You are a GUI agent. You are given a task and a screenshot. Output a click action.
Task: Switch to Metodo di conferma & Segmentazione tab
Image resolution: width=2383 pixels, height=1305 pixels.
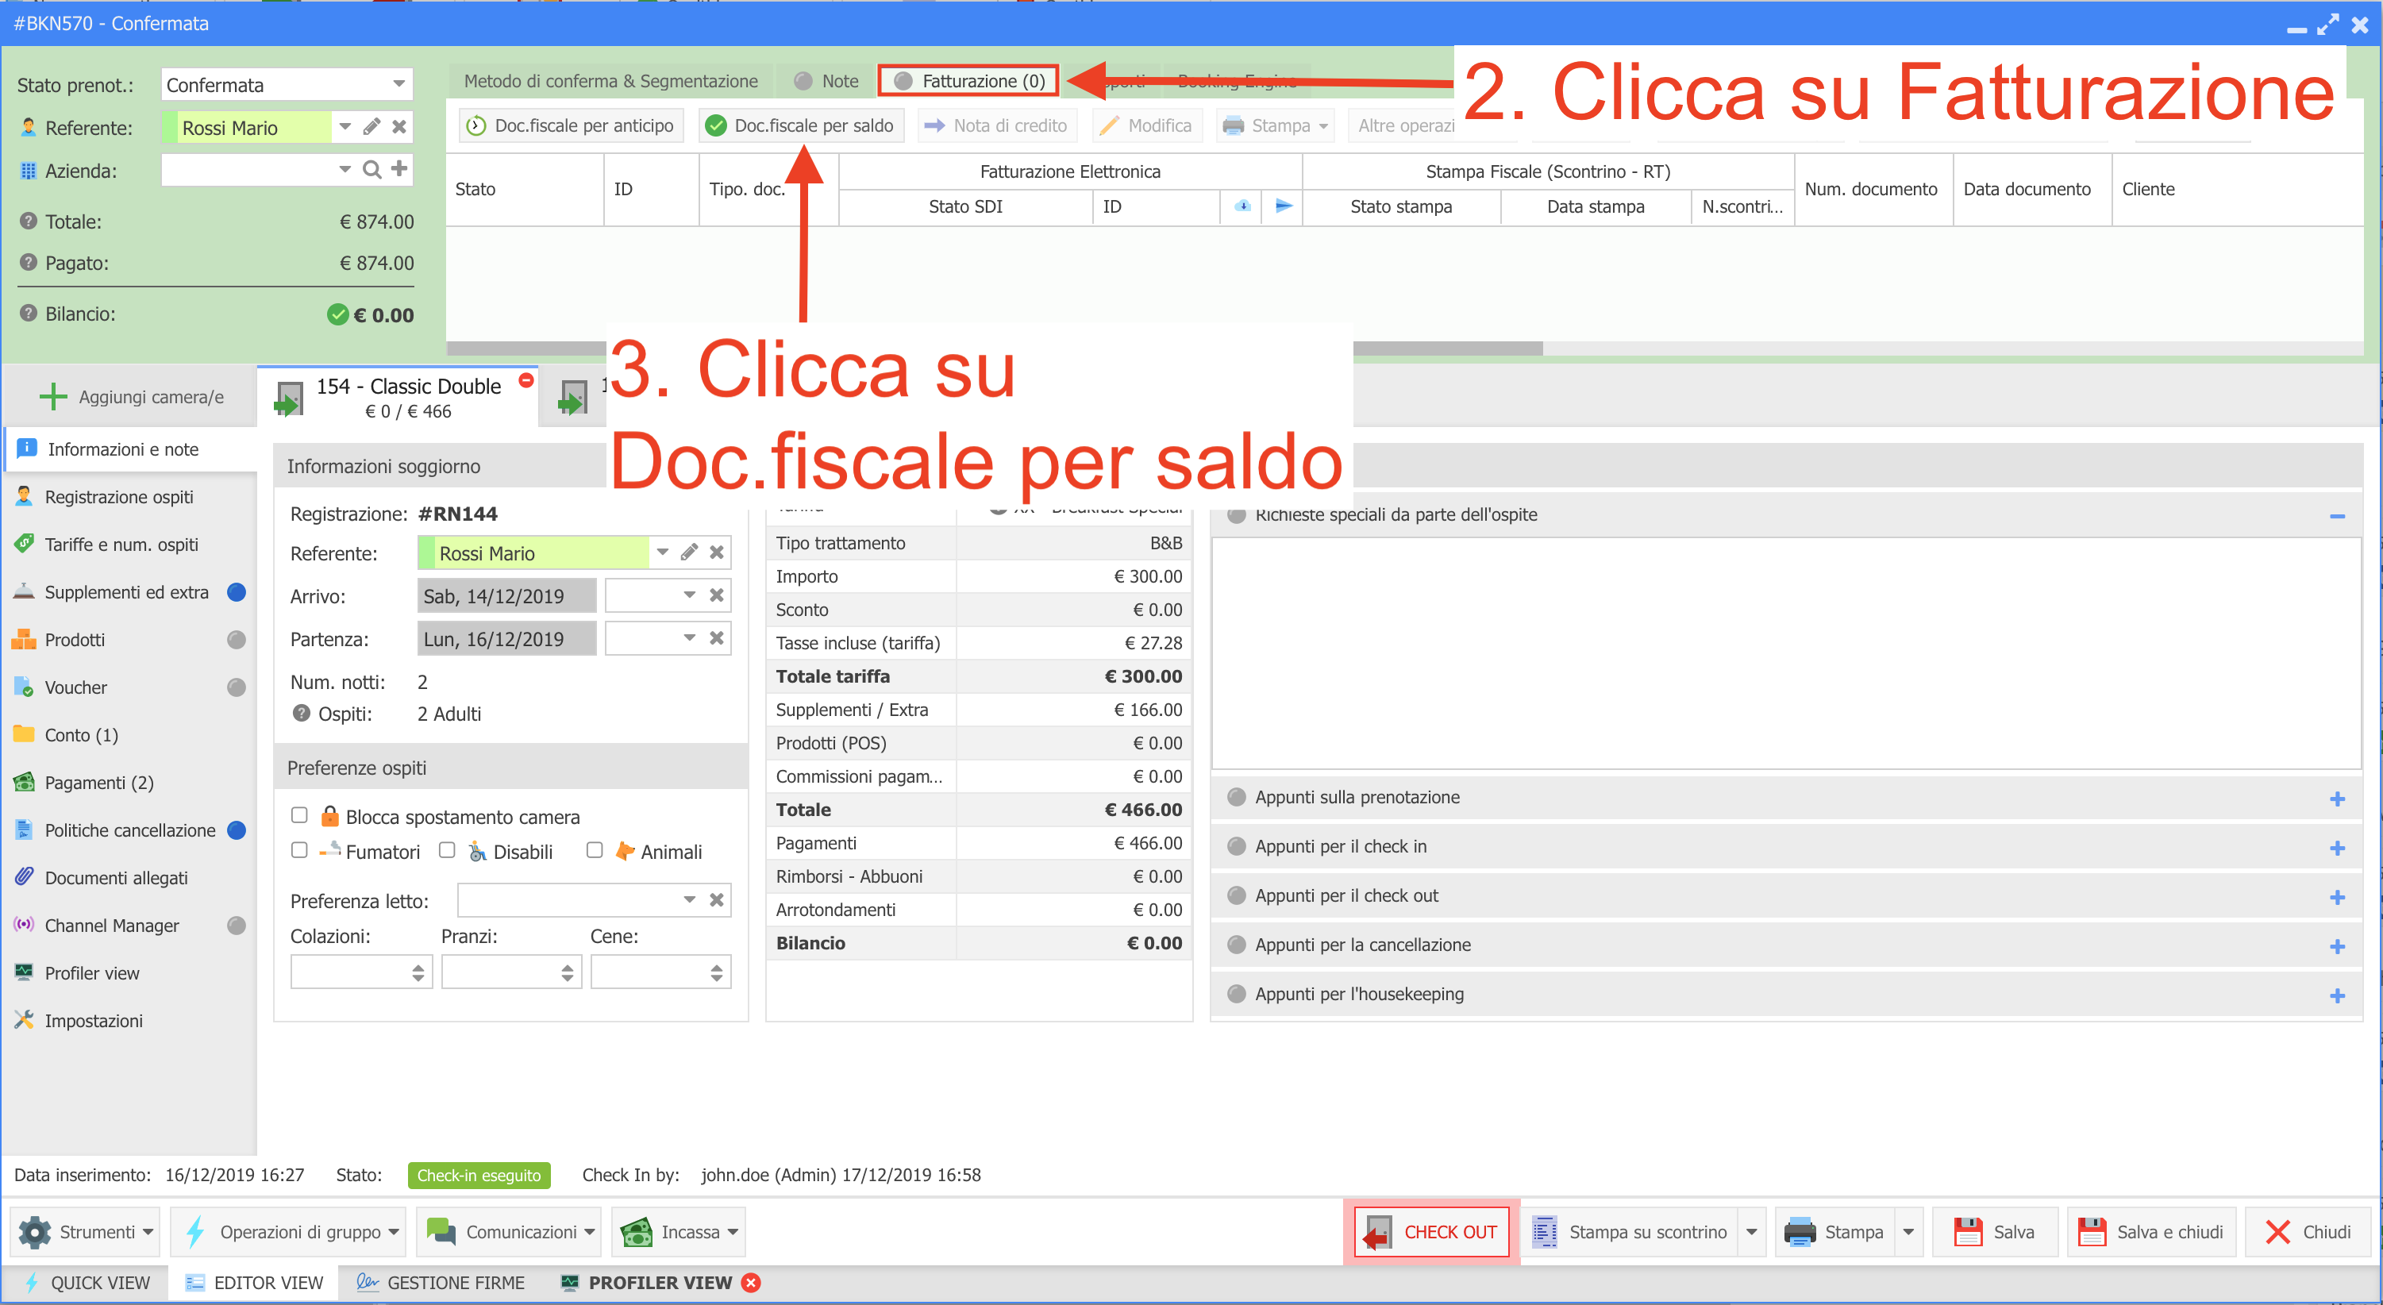610,82
